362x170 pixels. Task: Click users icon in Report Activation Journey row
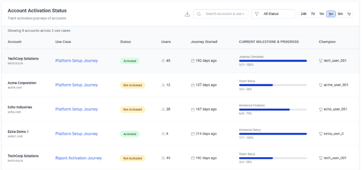point(163,158)
